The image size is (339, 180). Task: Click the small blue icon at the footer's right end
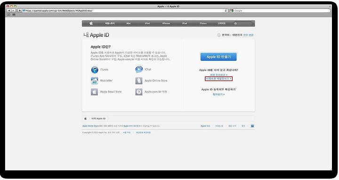pos(252,126)
